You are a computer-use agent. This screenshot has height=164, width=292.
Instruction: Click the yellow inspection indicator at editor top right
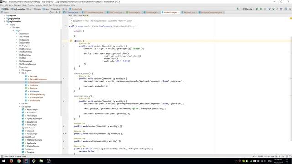[291, 18]
